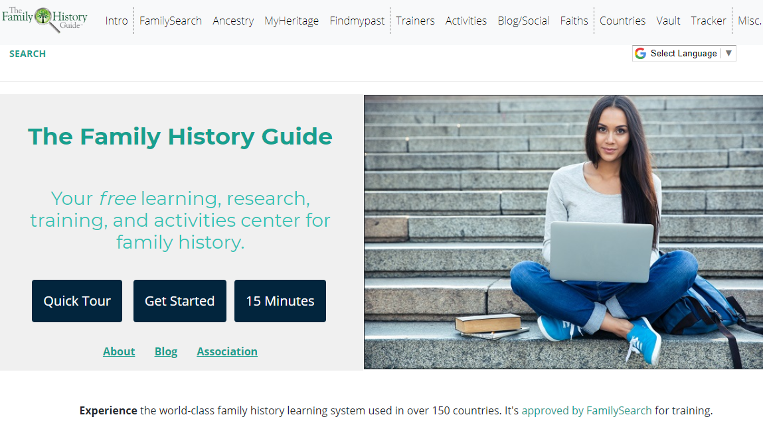Open the MyHeritage menu
The width and height of the screenshot is (763, 423).
[x=292, y=21]
